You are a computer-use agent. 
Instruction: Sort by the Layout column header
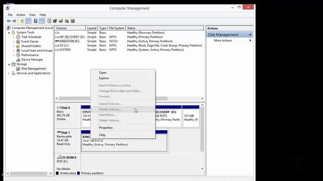pos(91,28)
